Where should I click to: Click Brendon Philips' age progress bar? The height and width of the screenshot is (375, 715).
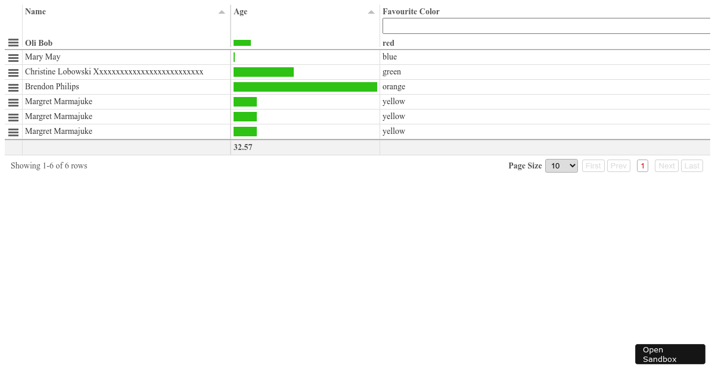pyautogui.click(x=305, y=87)
